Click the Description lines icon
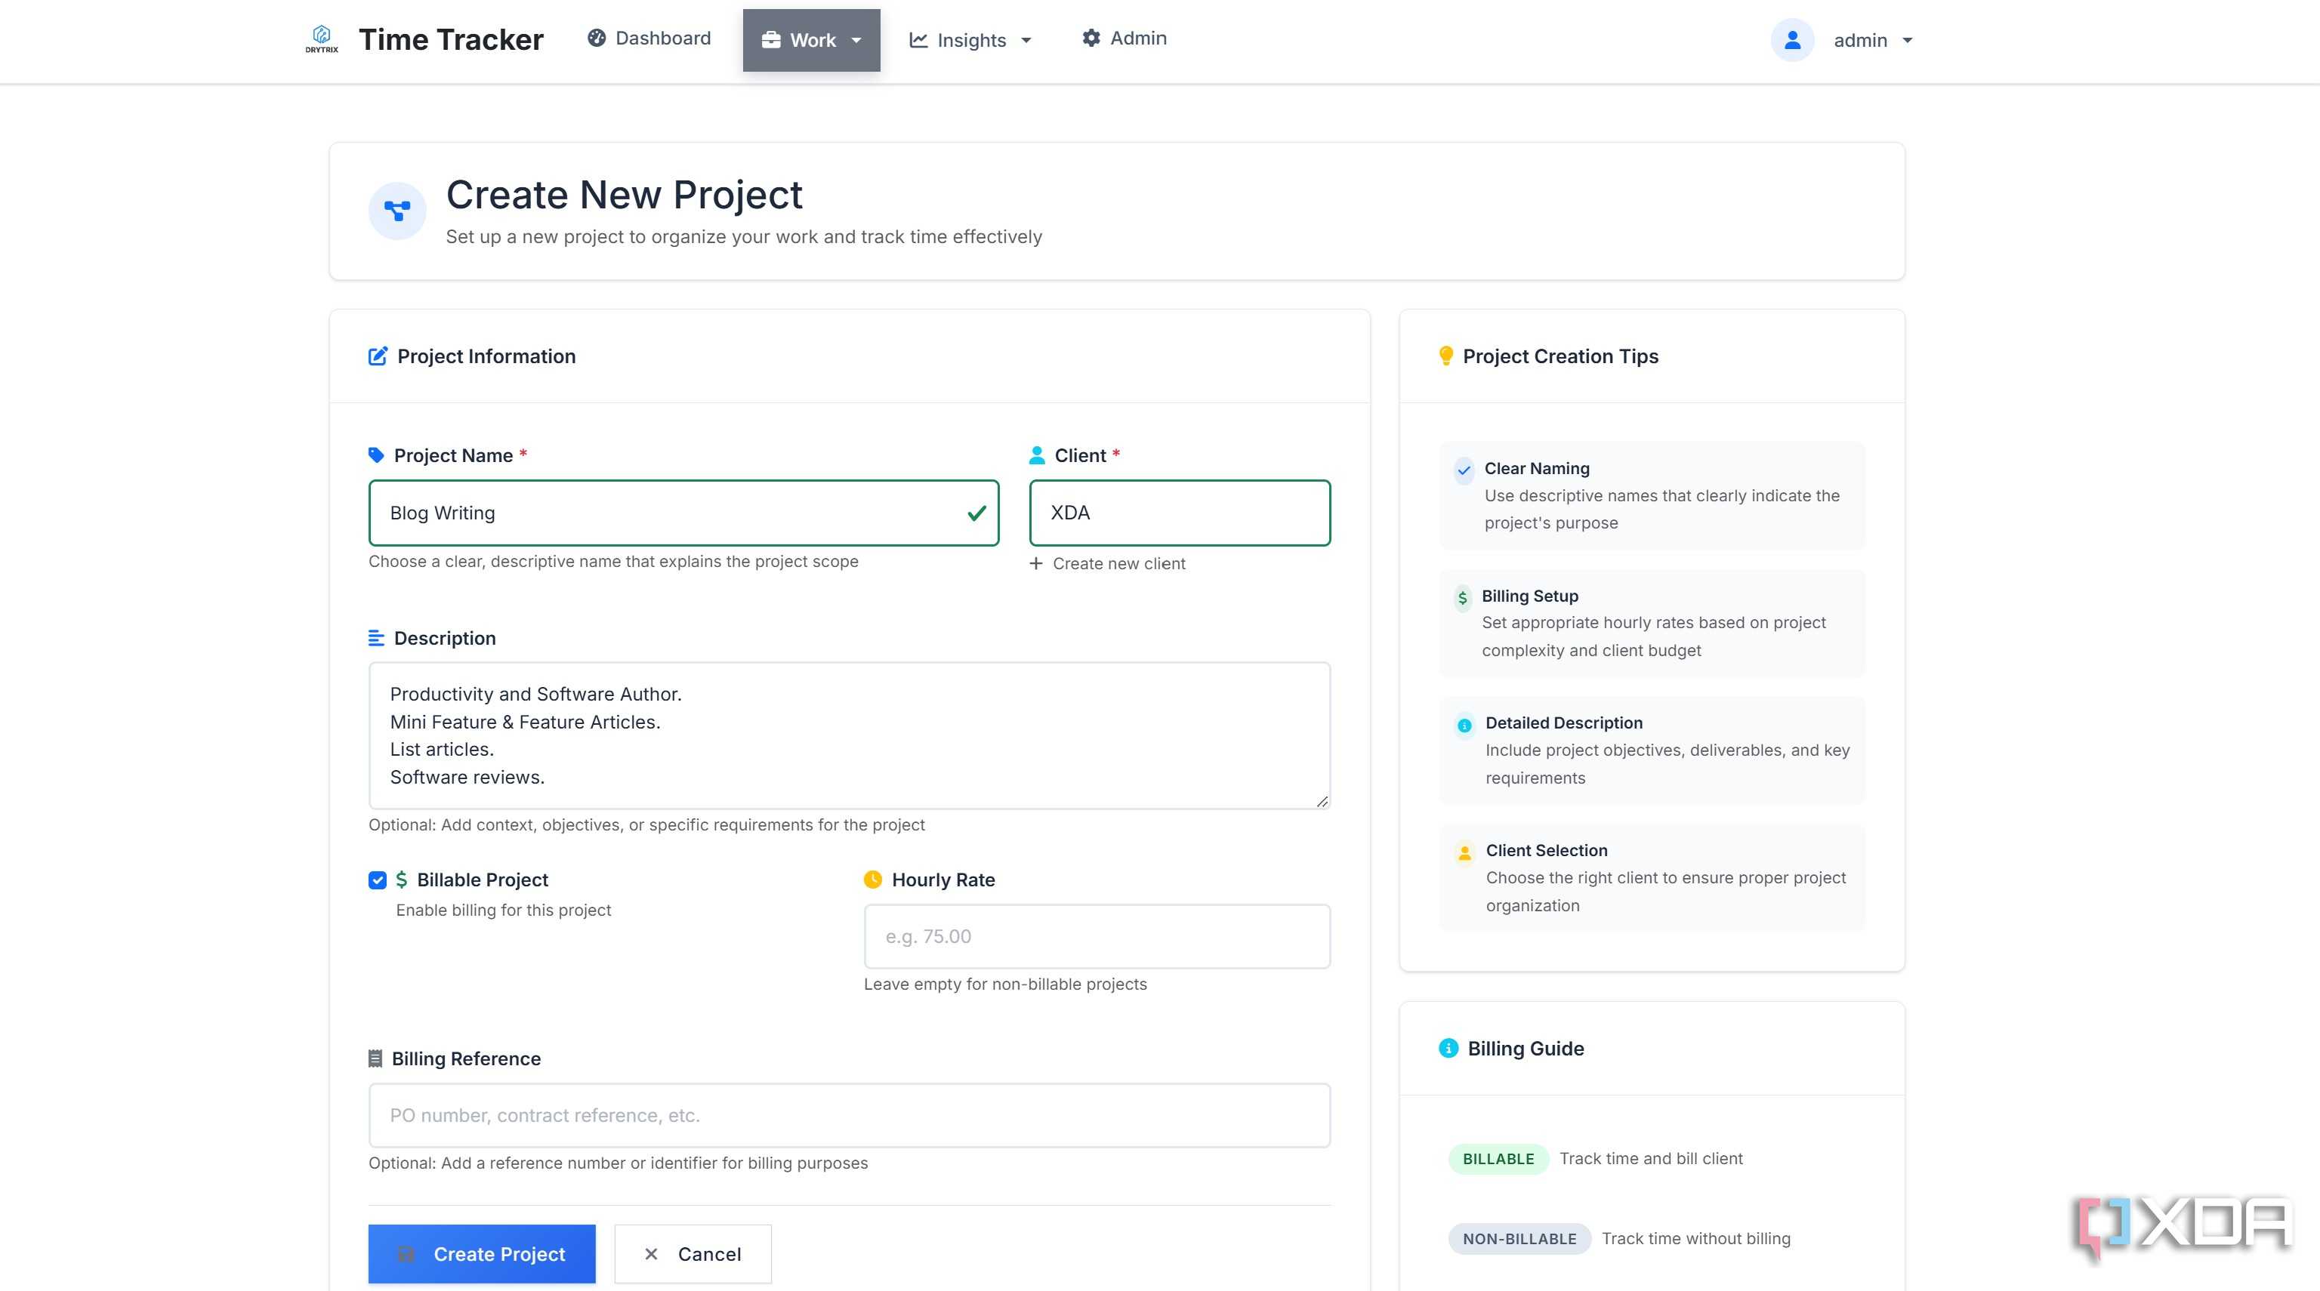The height and width of the screenshot is (1291, 2320). [x=376, y=637]
